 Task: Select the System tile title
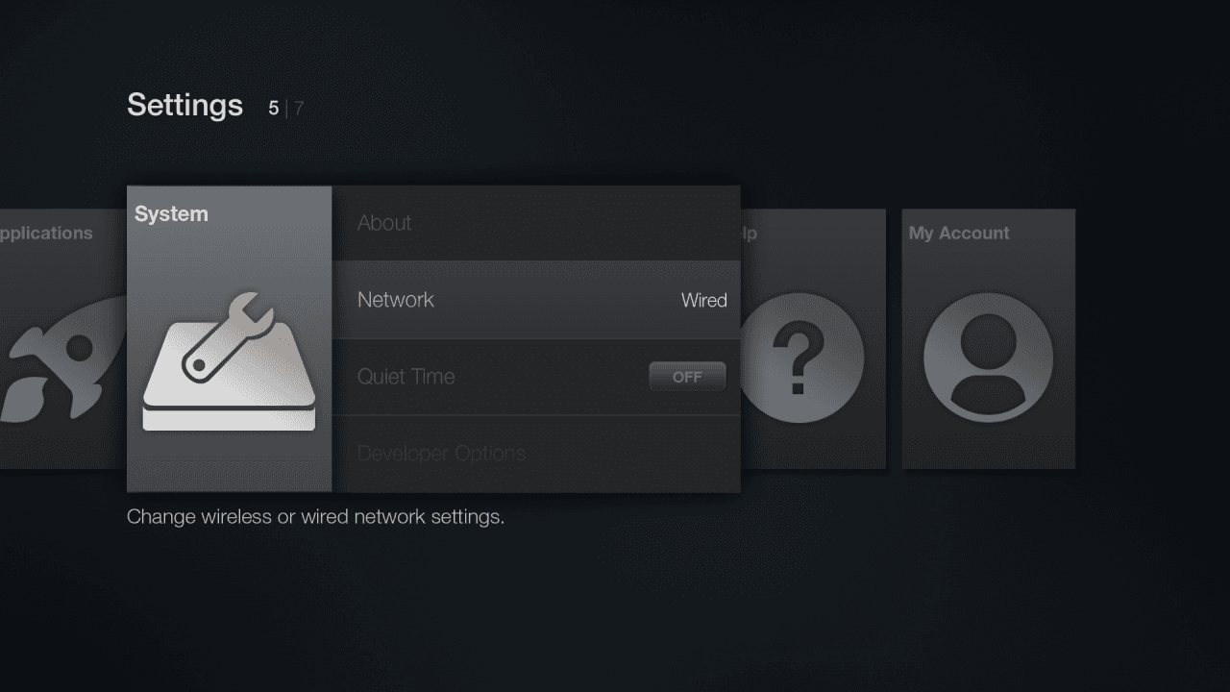(x=171, y=214)
